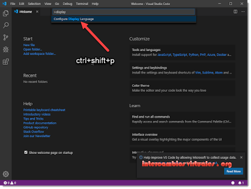Click the No recent folders text
This screenshot has width=251, height=189.
point(35,82)
